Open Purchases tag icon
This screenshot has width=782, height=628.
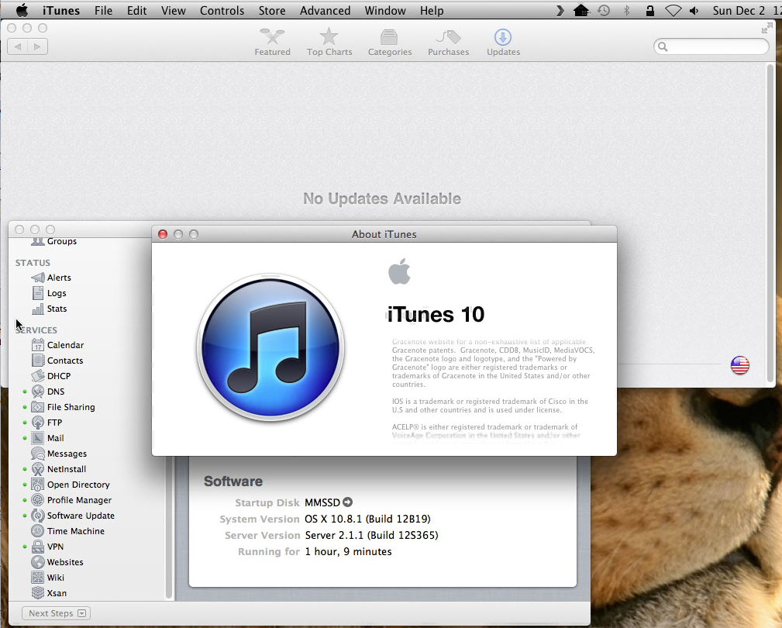pyautogui.click(x=449, y=42)
